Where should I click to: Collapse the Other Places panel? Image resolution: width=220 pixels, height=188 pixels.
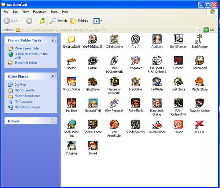pyautogui.click(x=53, y=76)
